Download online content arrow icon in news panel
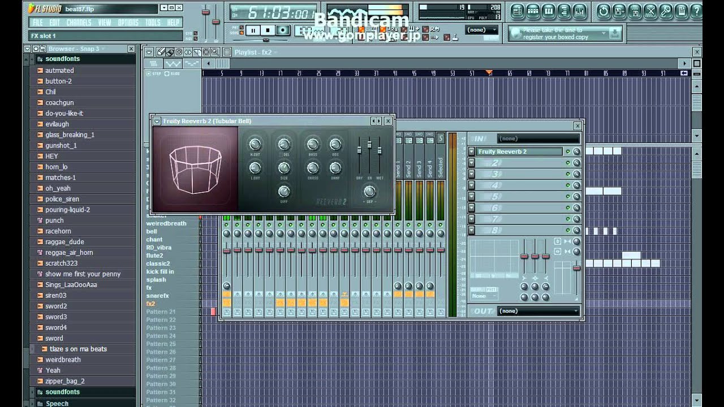724x407 pixels. tap(615, 33)
